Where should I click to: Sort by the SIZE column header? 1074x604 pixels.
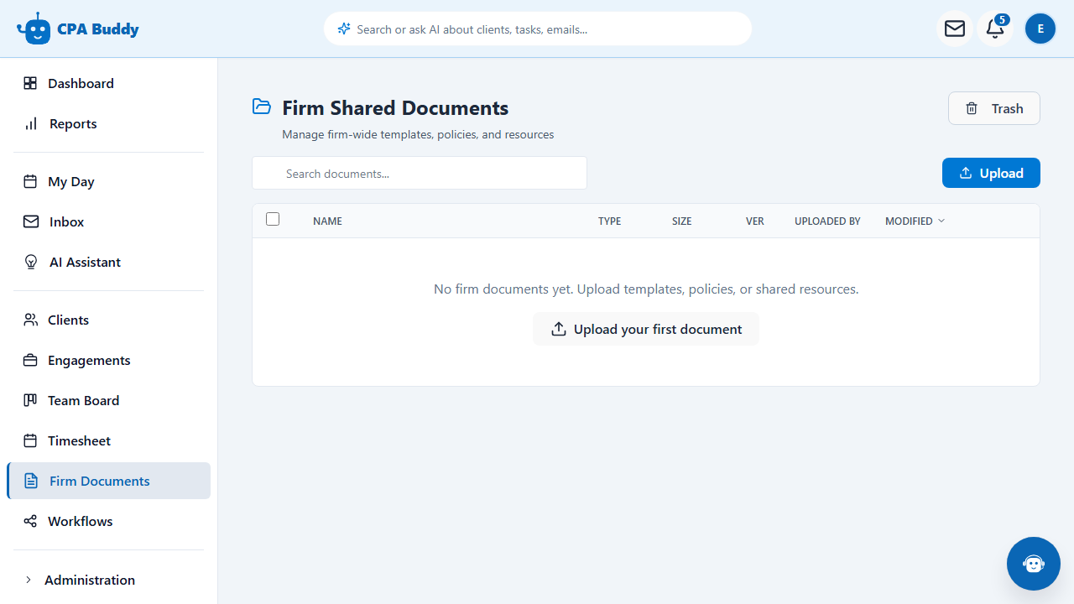[x=681, y=221]
